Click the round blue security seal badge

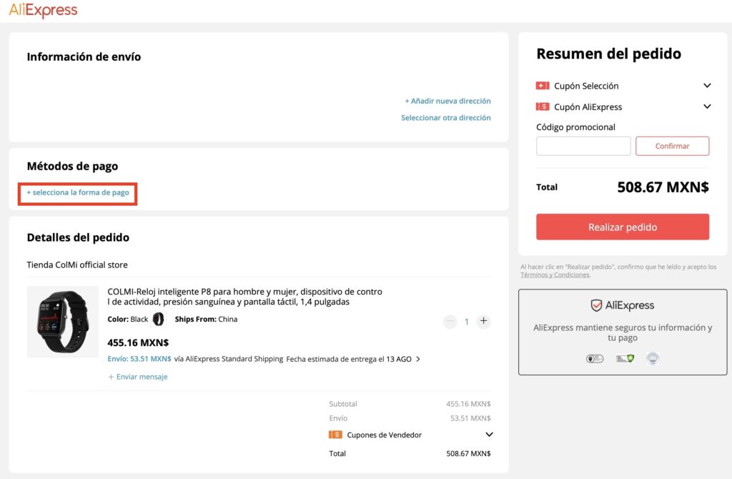pos(653,359)
